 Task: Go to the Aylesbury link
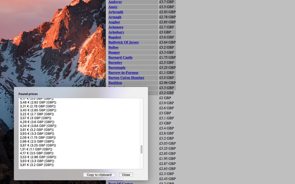tap(116, 32)
